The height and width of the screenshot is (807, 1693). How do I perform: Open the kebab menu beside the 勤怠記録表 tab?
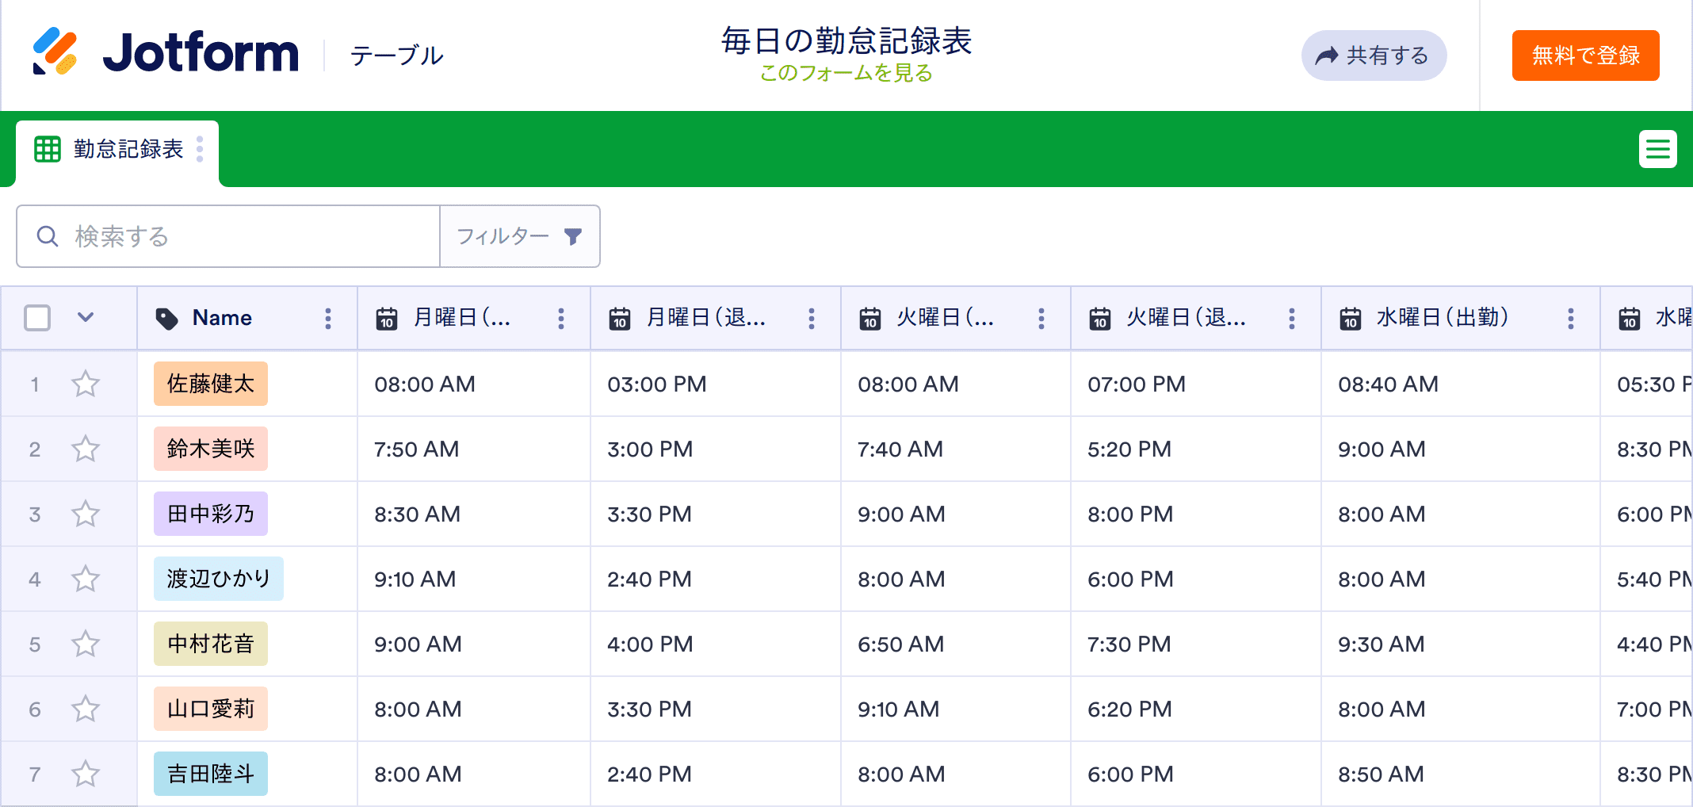click(x=201, y=149)
